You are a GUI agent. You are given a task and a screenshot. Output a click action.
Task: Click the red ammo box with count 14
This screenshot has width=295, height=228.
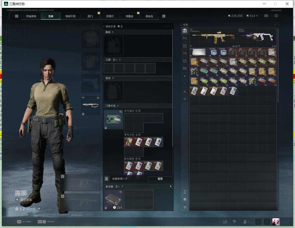click(x=272, y=81)
